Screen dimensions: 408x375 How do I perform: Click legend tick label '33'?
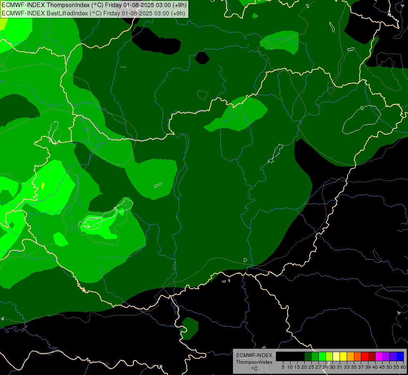[347, 367]
